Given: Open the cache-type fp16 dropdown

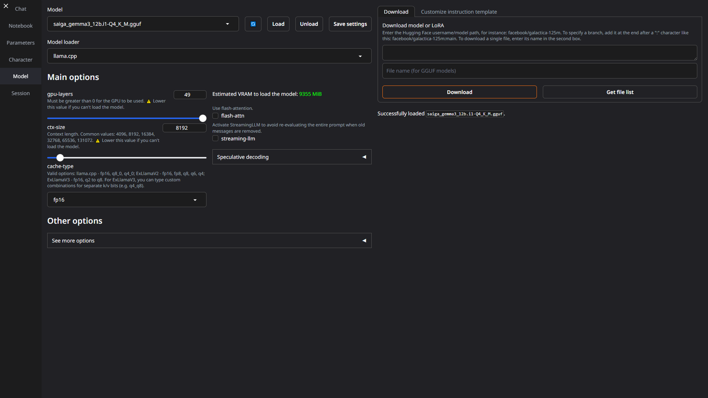Looking at the screenshot, I should pyautogui.click(x=126, y=200).
